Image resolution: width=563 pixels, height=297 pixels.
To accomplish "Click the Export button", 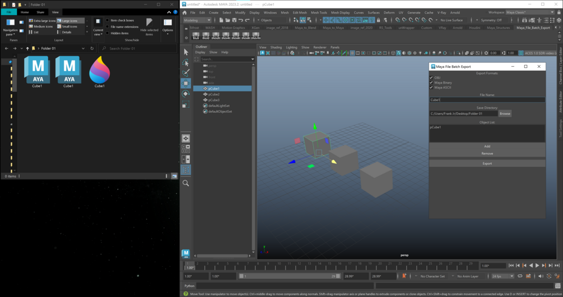I will pyautogui.click(x=487, y=164).
